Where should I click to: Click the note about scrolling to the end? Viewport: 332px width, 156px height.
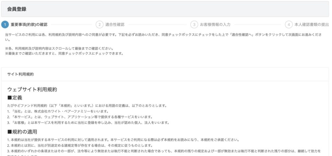coord(59,48)
